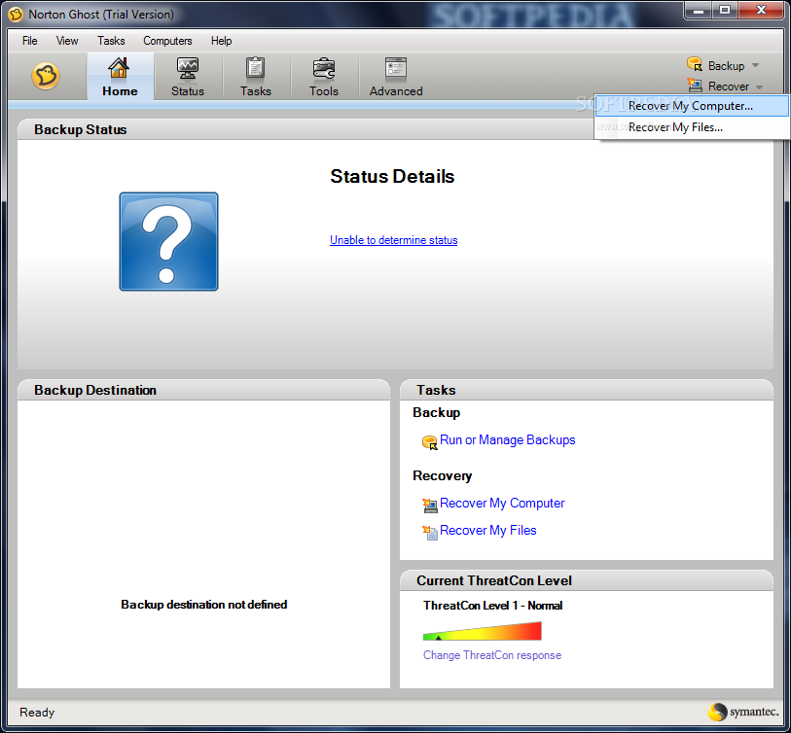
Task: Select Recover My Files... from dropdown menu
Action: [692, 127]
